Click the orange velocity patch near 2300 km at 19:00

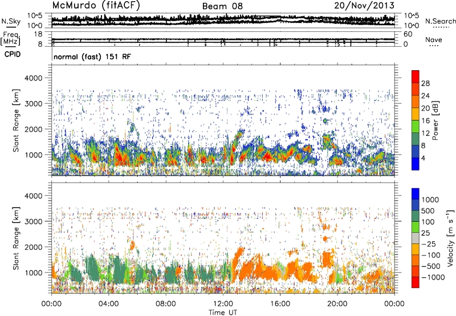click(x=325, y=239)
